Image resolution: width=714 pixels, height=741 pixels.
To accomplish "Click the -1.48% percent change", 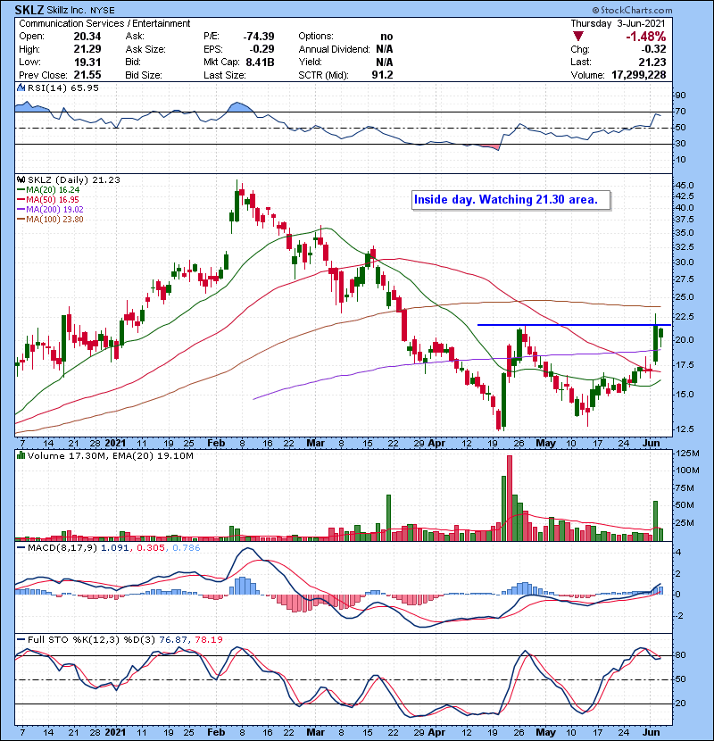I will click(646, 37).
